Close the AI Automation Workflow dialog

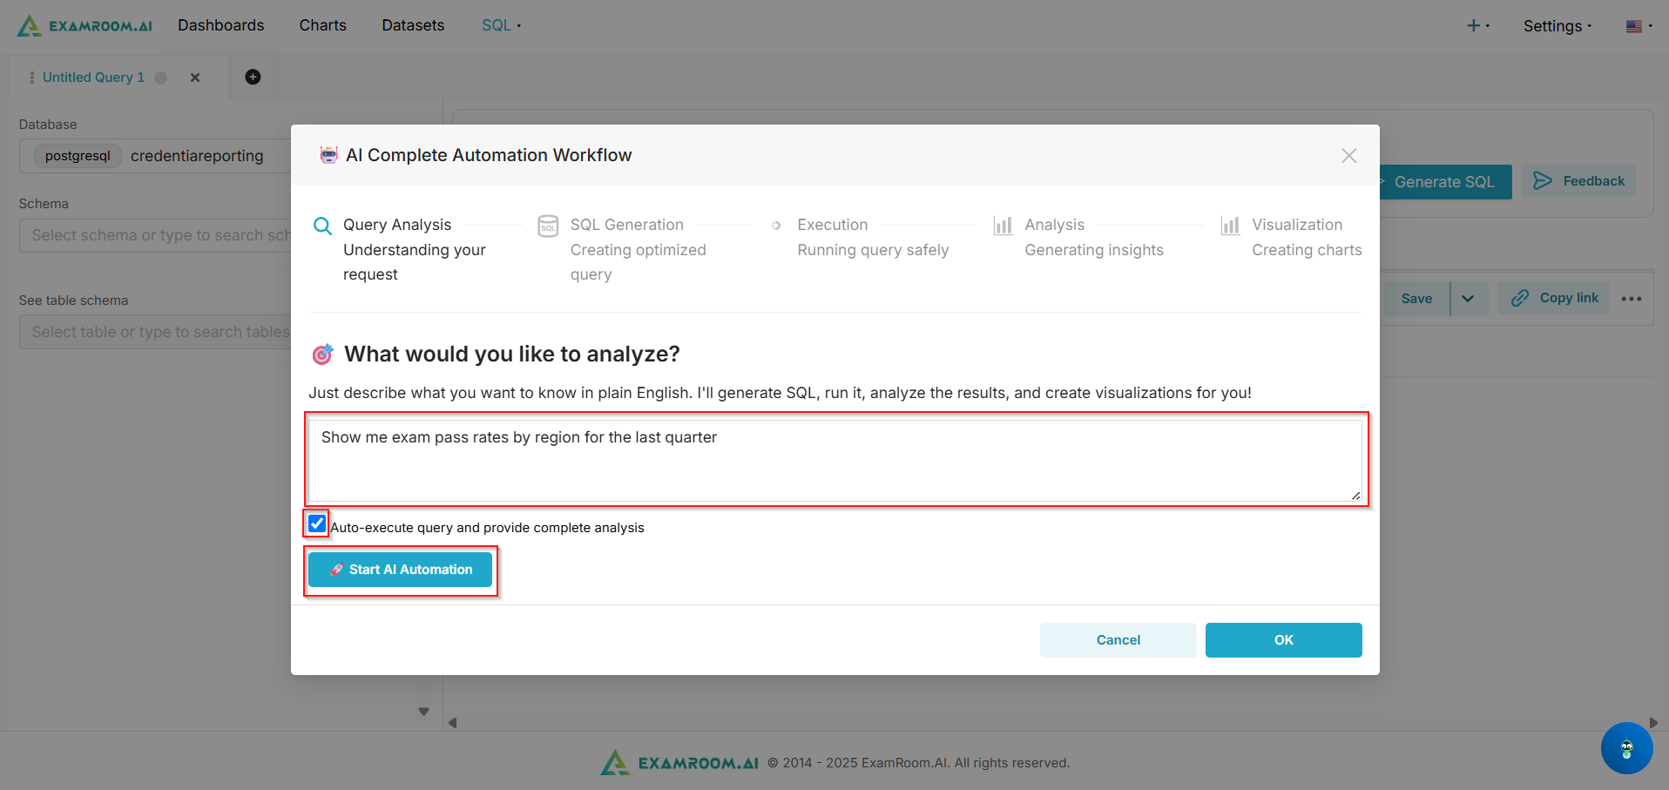click(1348, 155)
